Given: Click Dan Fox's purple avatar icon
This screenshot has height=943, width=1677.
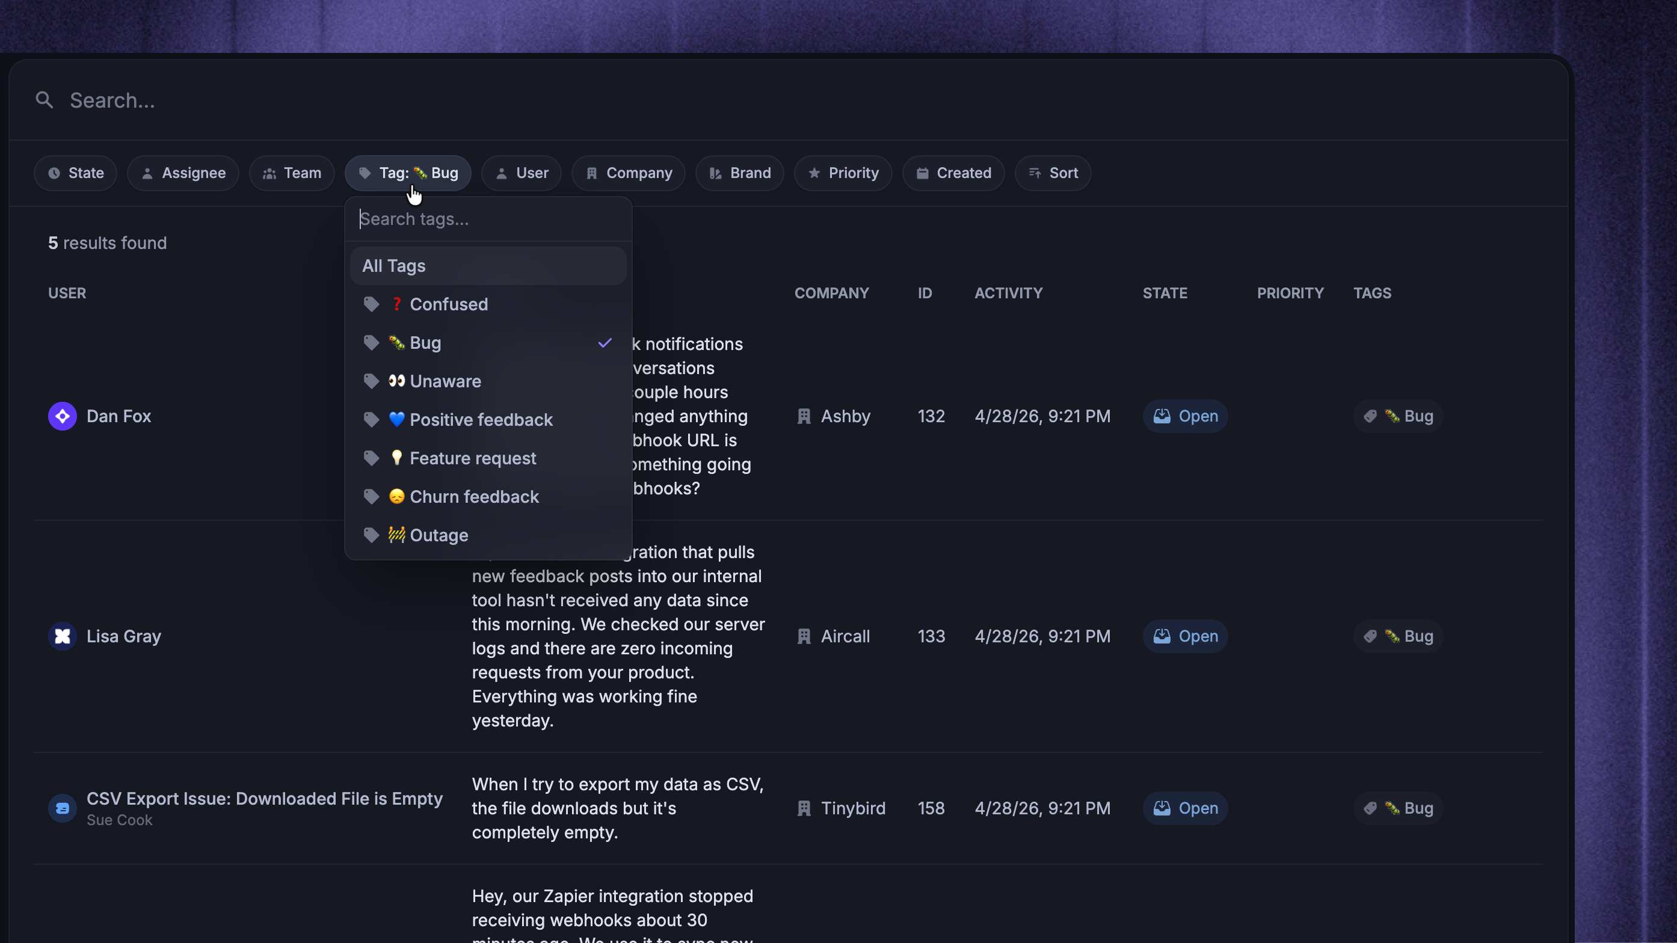Looking at the screenshot, I should [x=63, y=417].
